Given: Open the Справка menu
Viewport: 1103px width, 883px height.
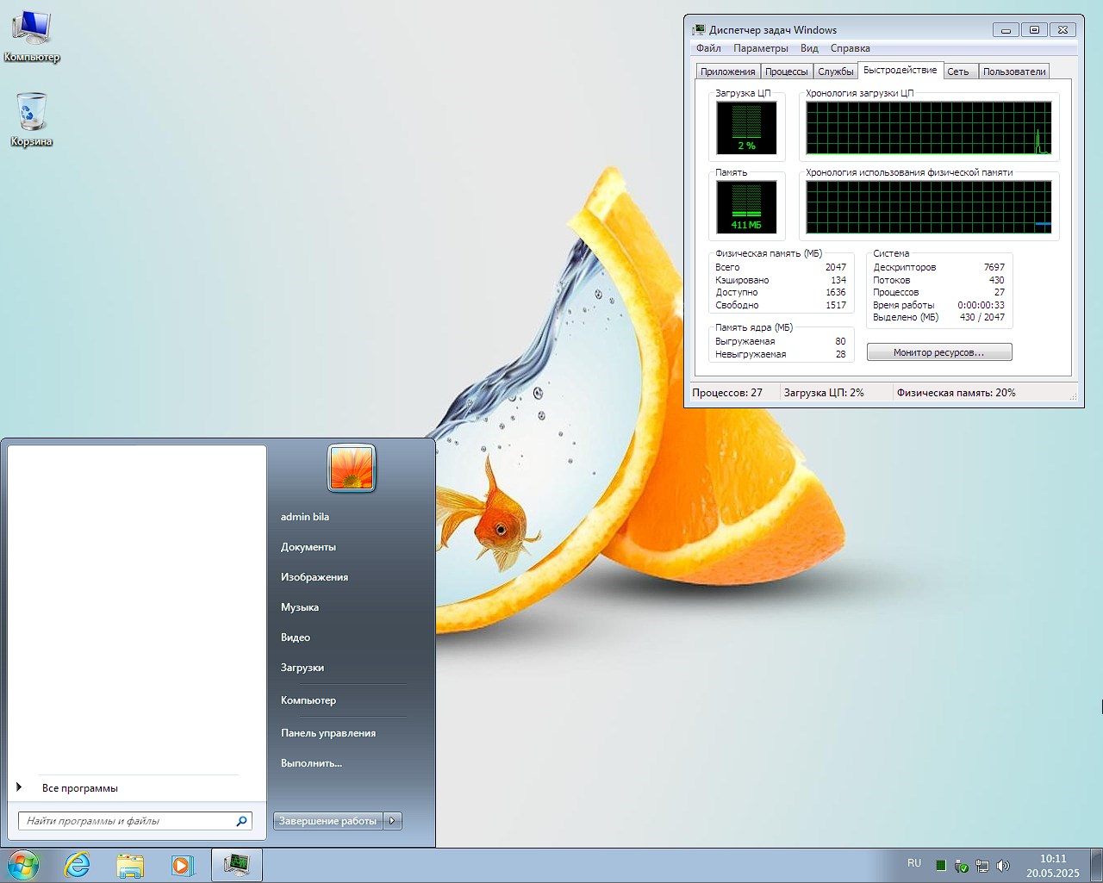Looking at the screenshot, I should pos(851,48).
